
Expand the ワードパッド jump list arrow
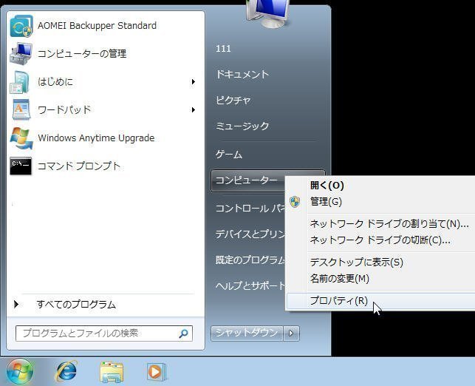coord(193,109)
